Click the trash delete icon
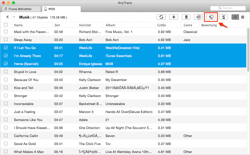Viewport: 250px width, 155px height. 186,17
